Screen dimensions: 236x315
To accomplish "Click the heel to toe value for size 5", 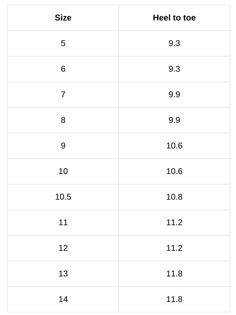I will 174,43.
